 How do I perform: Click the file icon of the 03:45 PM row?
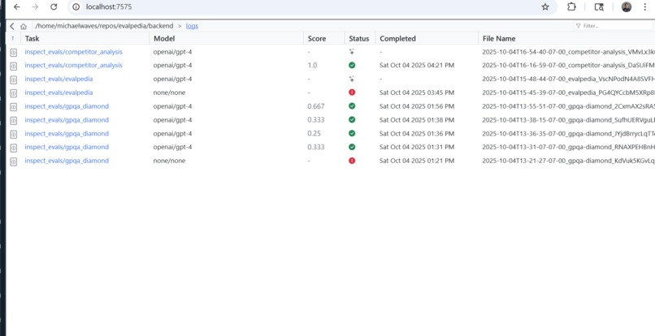coord(13,93)
